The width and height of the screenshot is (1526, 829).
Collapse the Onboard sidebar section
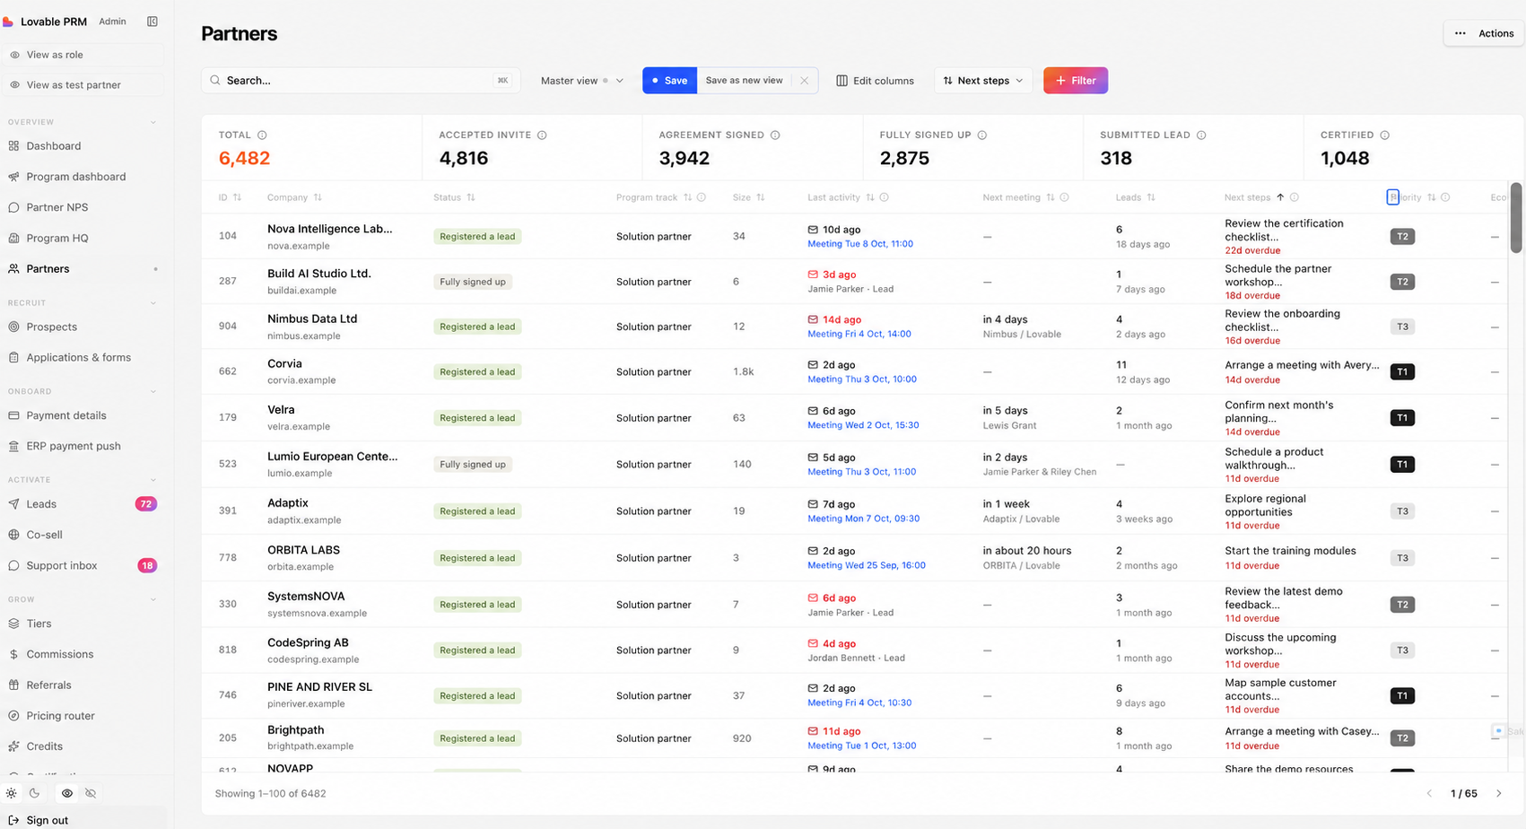pyautogui.click(x=153, y=391)
